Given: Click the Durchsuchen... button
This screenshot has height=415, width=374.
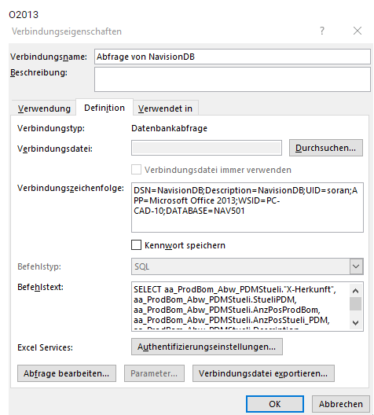Looking at the screenshot, I should click(x=325, y=148).
